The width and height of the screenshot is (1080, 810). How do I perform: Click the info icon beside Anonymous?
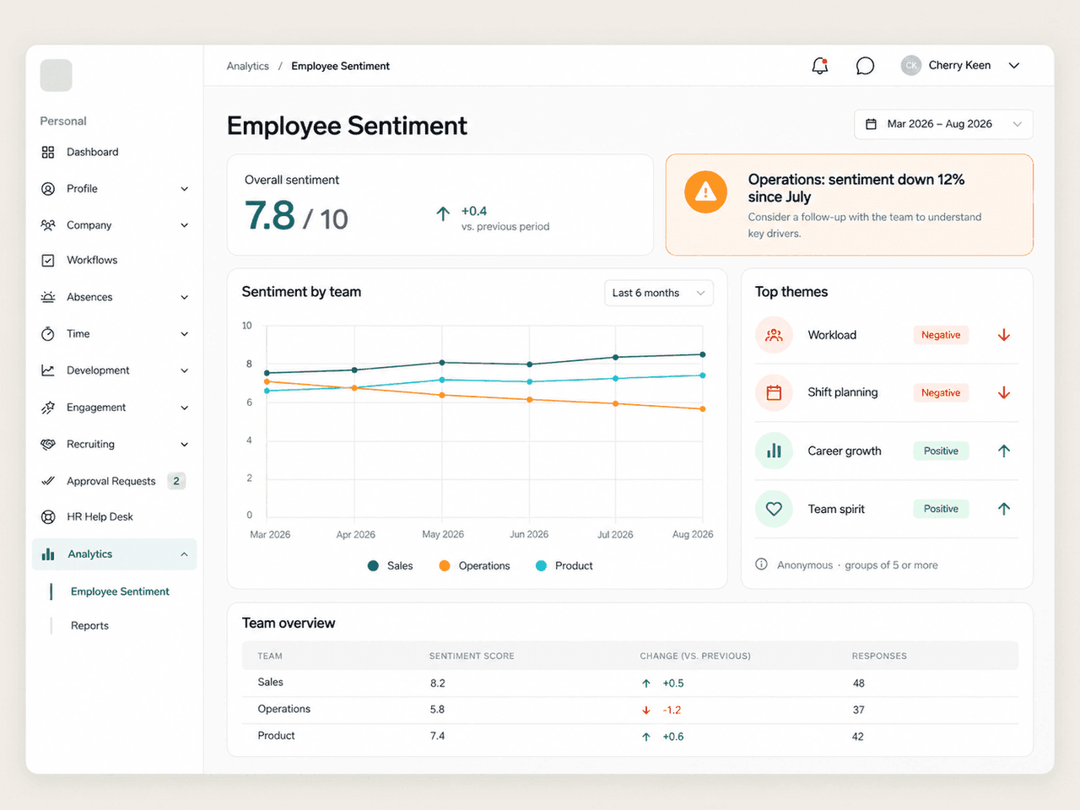[761, 564]
